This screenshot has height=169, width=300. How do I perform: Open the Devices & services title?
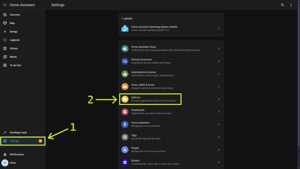point(142,59)
